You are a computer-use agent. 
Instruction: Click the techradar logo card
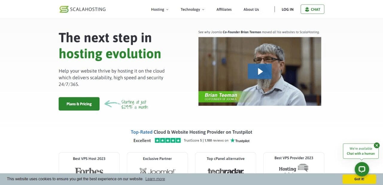click(226, 163)
